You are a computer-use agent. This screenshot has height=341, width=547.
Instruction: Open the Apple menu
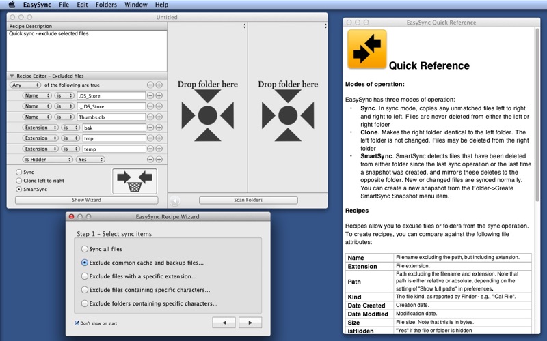[x=12, y=5]
